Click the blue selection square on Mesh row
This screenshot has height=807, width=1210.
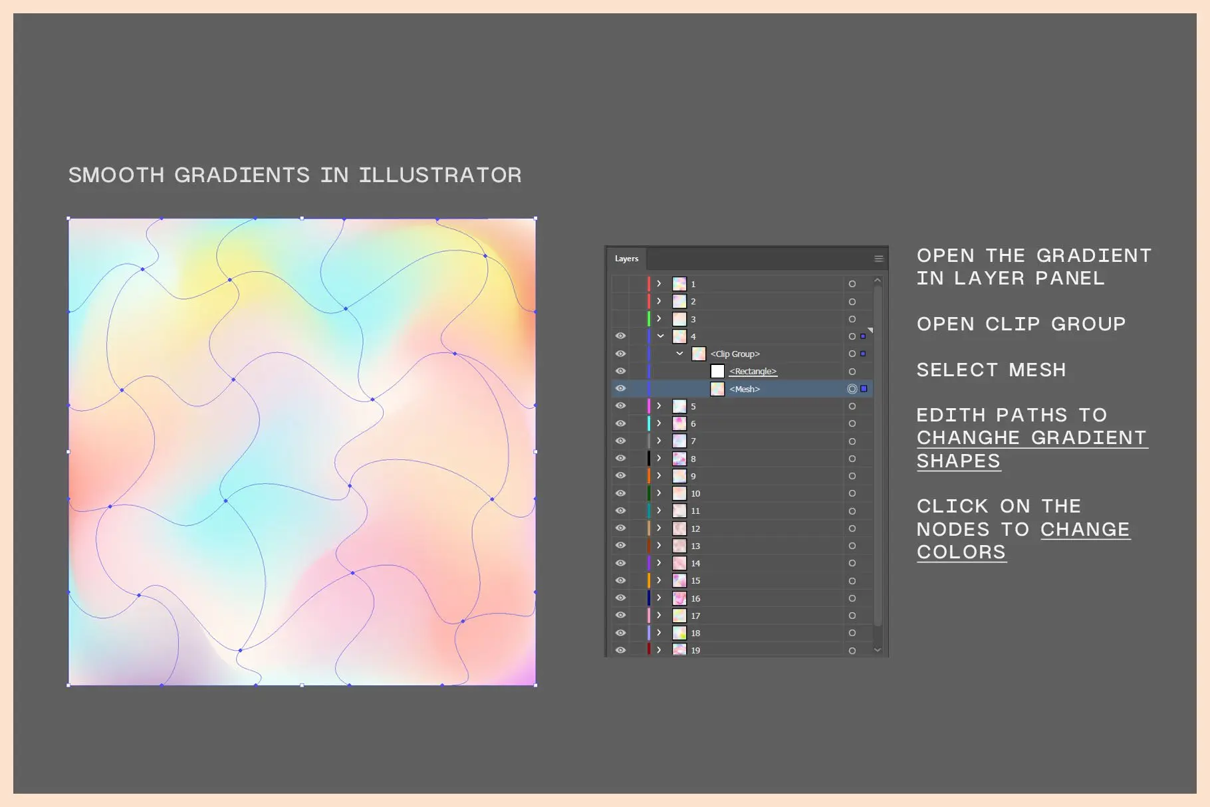(864, 389)
